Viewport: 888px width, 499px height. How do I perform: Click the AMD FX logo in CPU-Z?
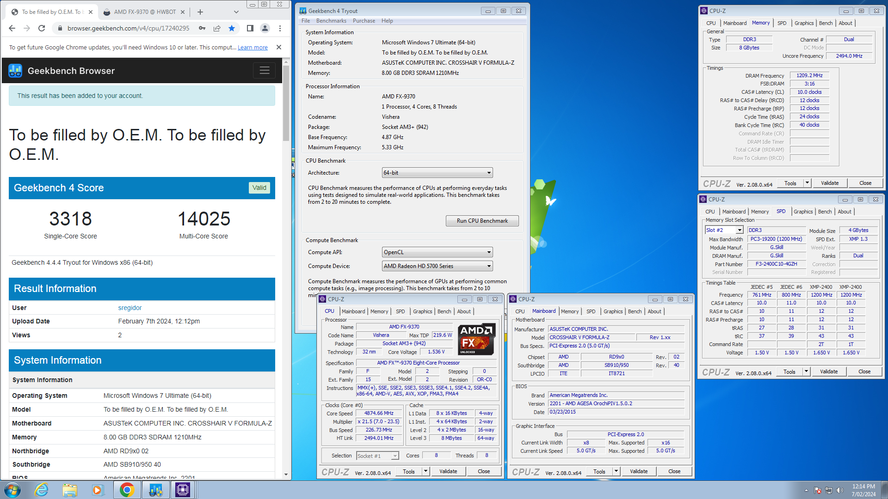click(x=476, y=339)
